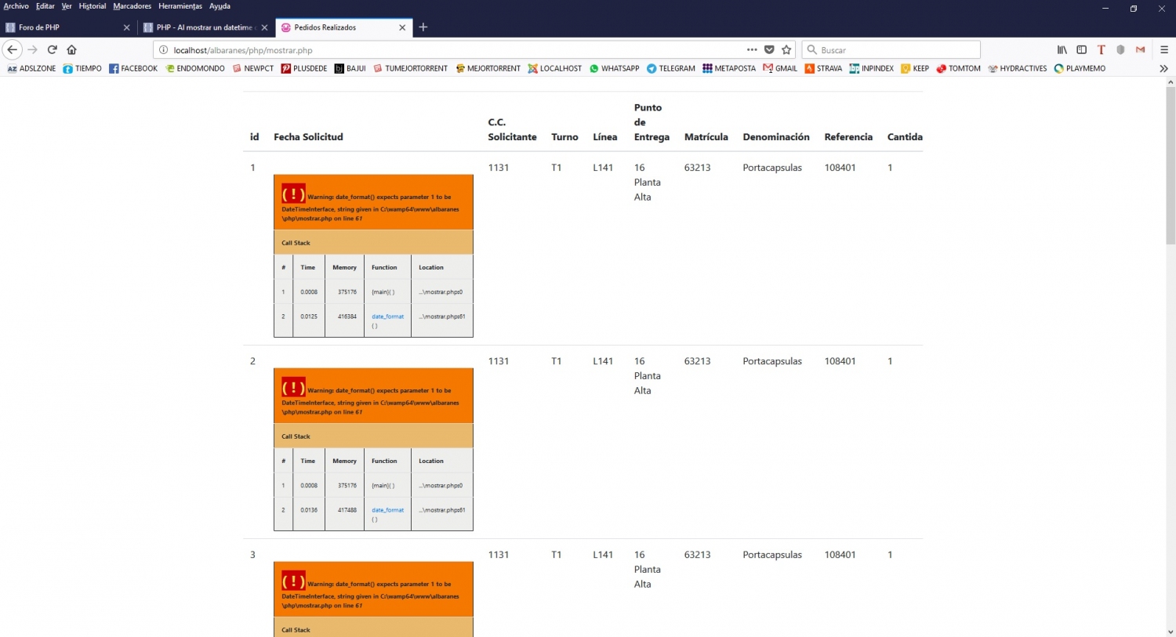The height and width of the screenshot is (637, 1176).
Task: Switch to PHP - Al mostrar un datetime tab
Action: click(205, 27)
